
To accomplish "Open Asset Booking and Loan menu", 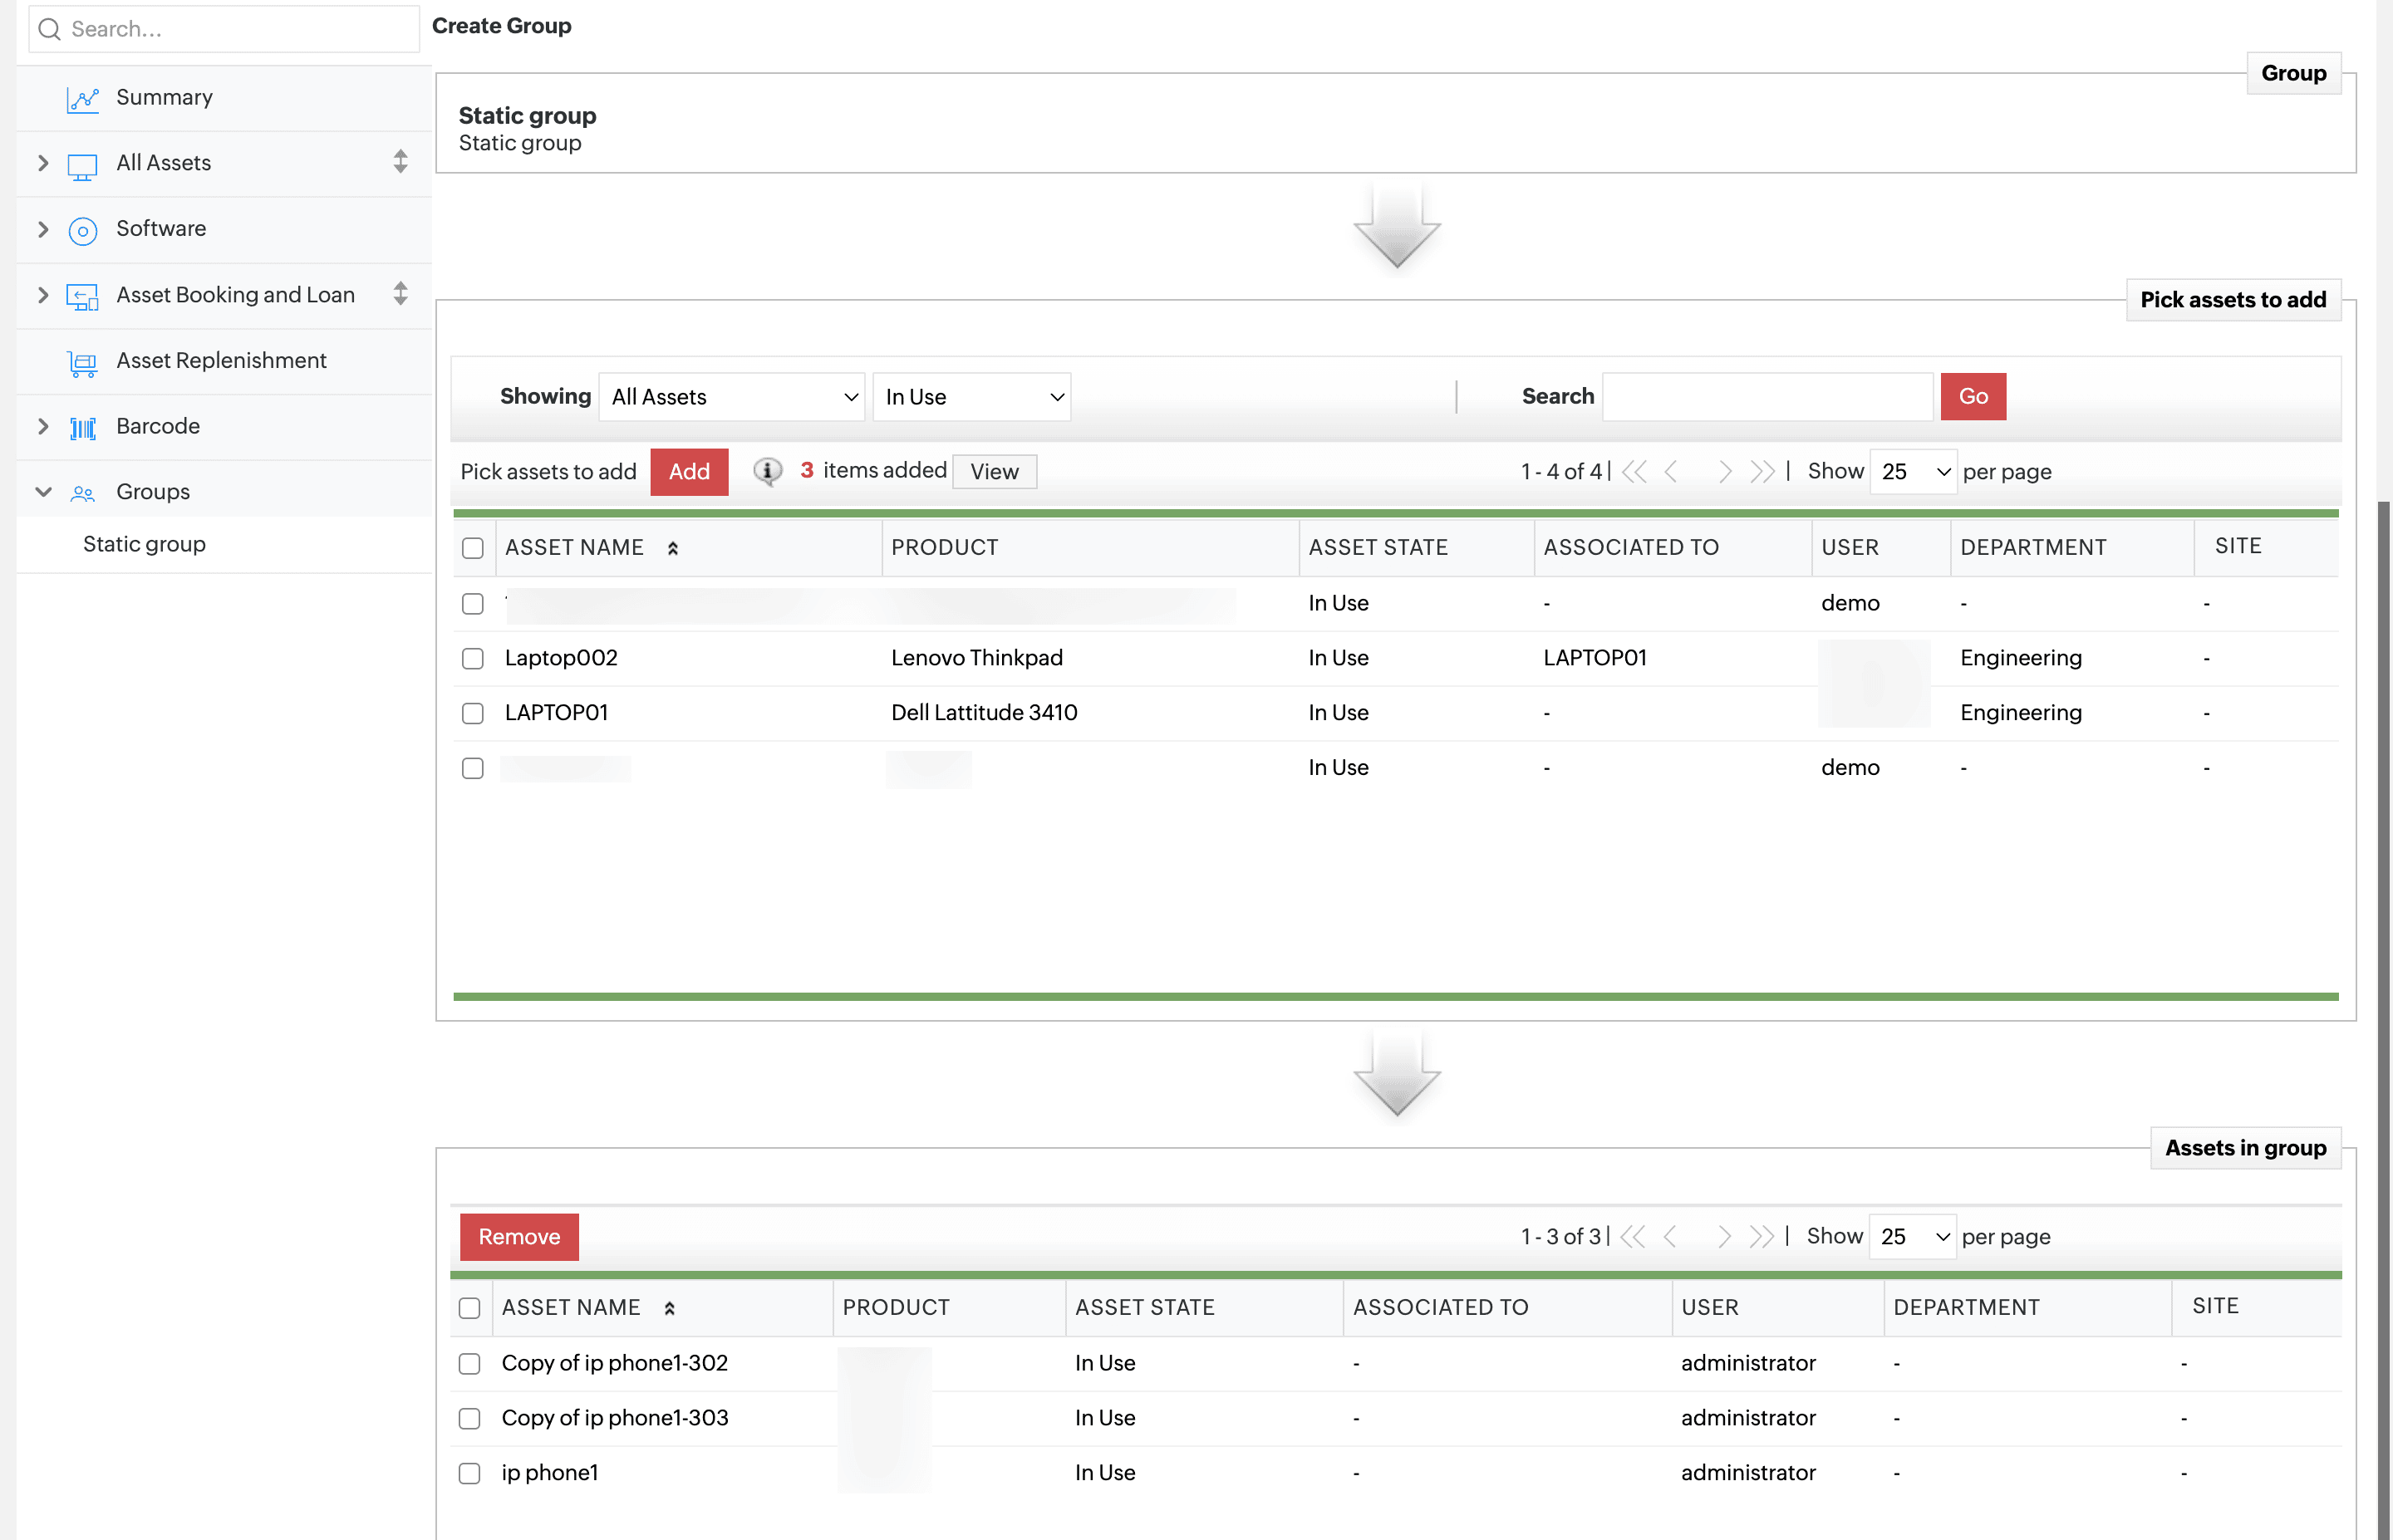I will [235, 295].
